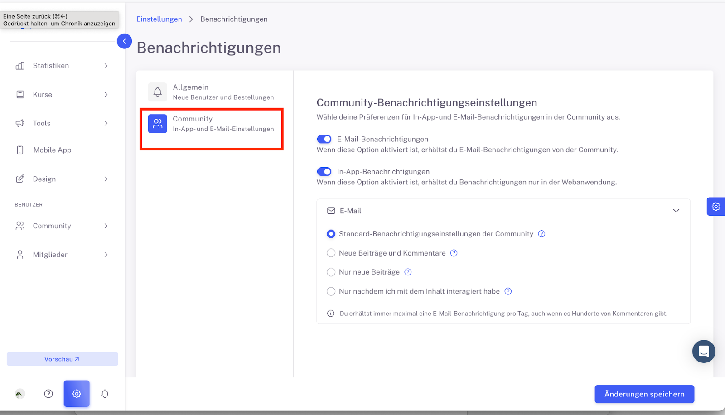The height and width of the screenshot is (415, 725).
Task: Click the E-Mail envelope icon
Action: 331,211
